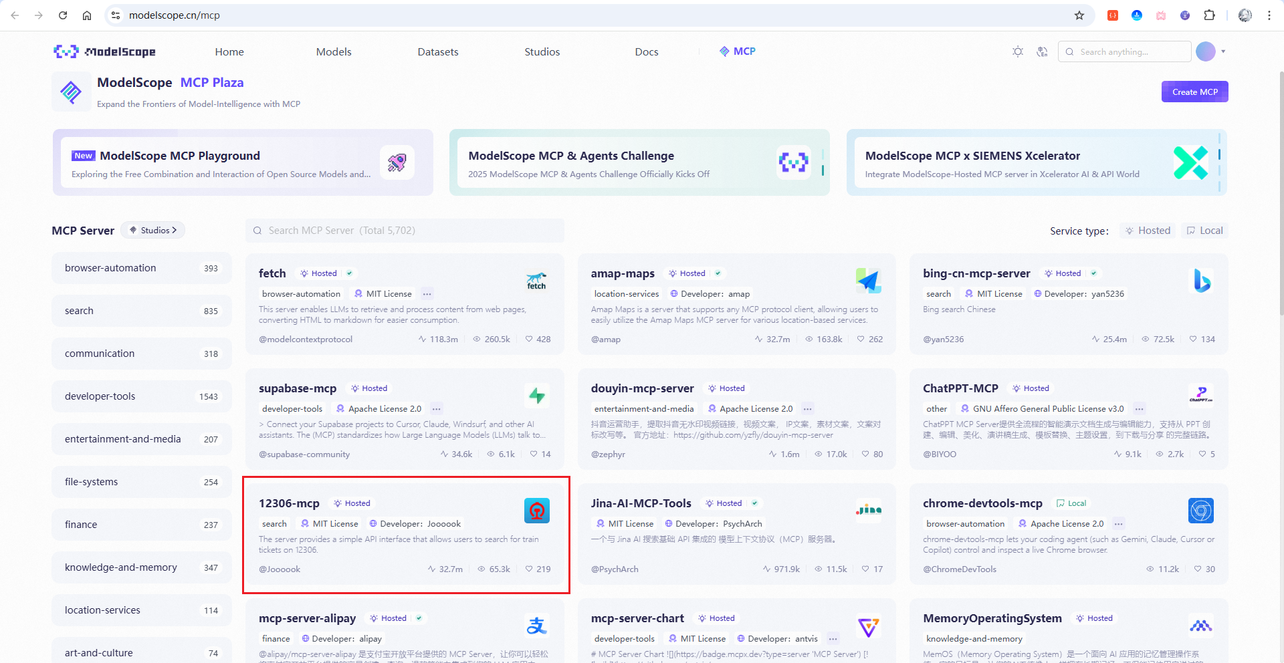Screen dimensions: 1284x663
Task: Click the language translation icon in header
Action: pyautogui.click(x=1042, y=51)
